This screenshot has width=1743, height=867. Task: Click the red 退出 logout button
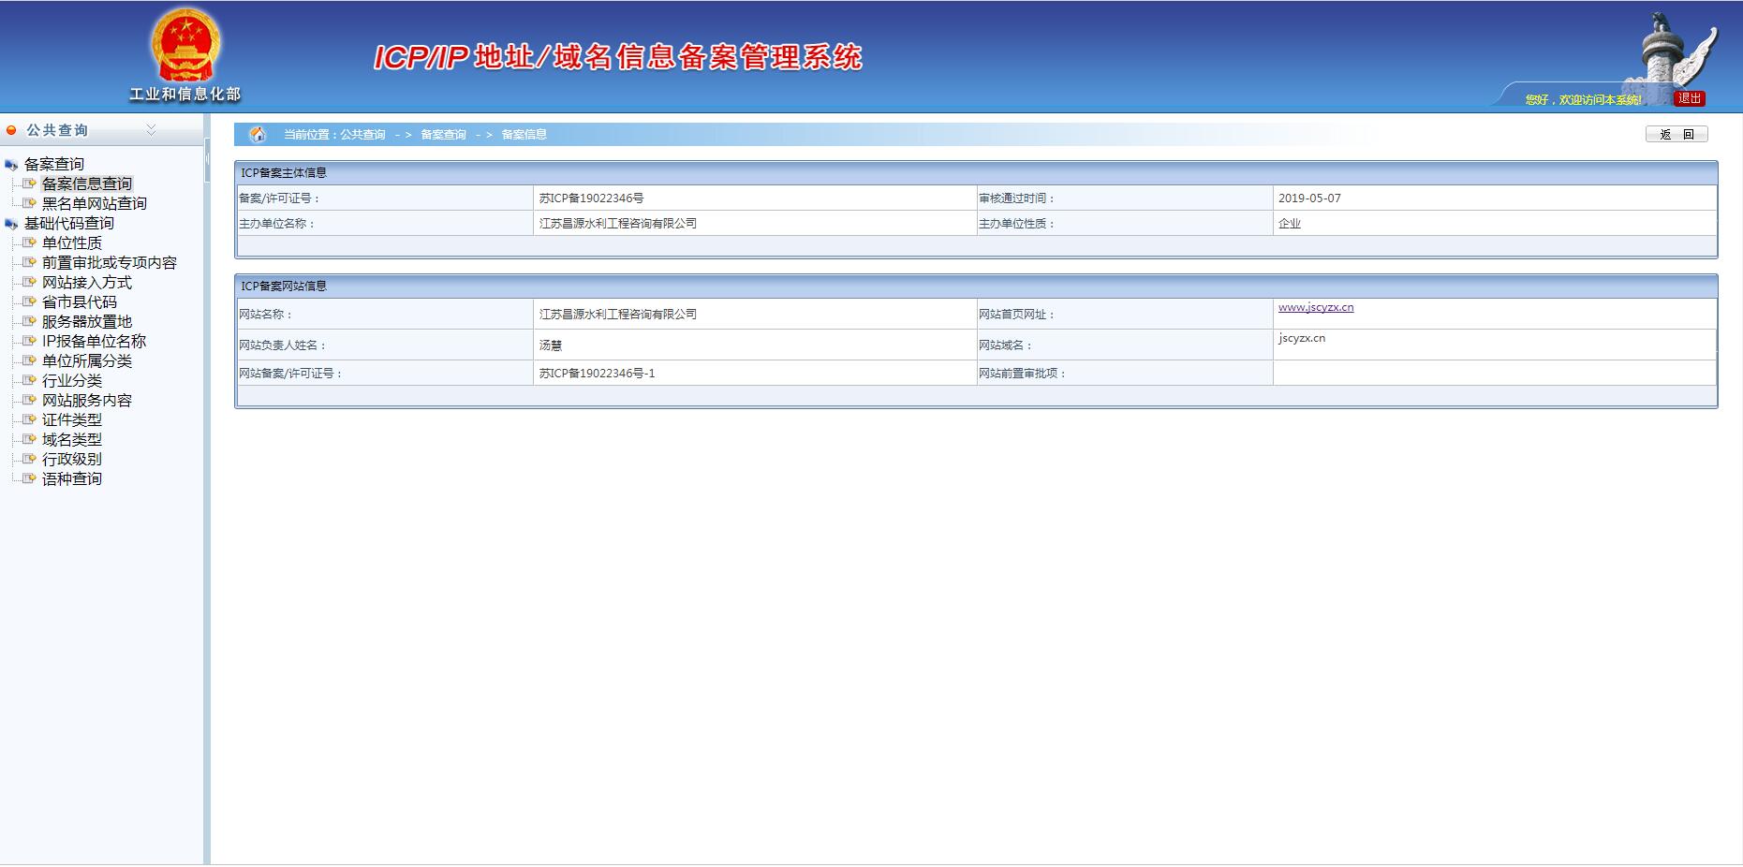(x=1690, y=98)
